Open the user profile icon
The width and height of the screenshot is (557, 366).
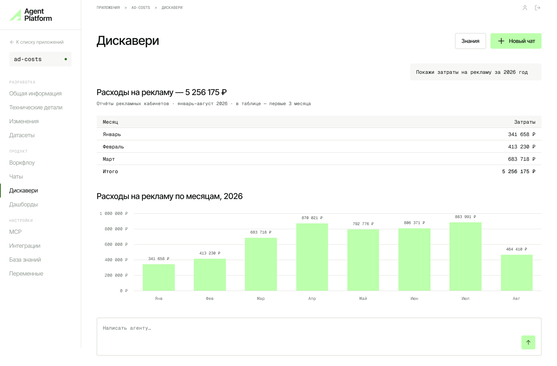click(x=525, y=8)
